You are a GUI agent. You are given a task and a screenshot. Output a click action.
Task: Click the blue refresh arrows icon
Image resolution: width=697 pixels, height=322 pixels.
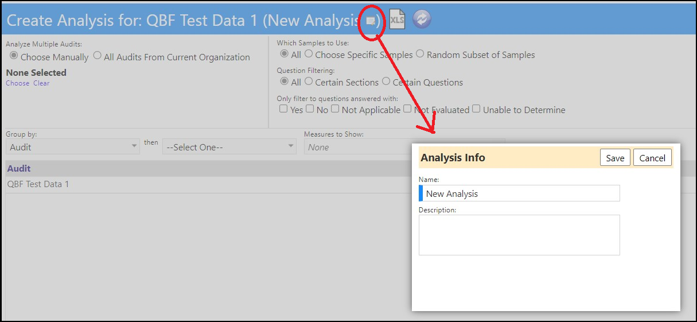pos(422,19)
